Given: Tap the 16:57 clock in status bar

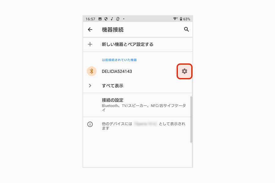Looking at the screenshot, I should pyautogui.click(x=90, y=19).
